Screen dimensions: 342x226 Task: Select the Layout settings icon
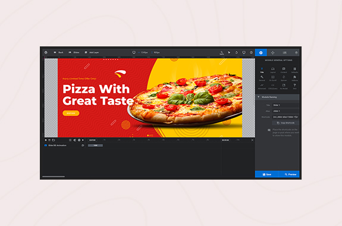(272, 70)
